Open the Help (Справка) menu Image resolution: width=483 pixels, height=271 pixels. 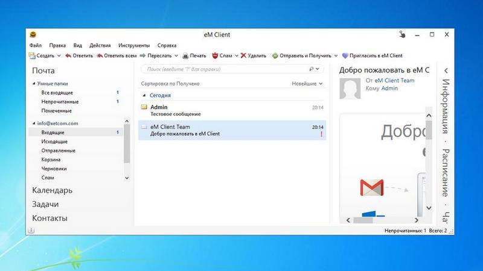tap(167, 45)
